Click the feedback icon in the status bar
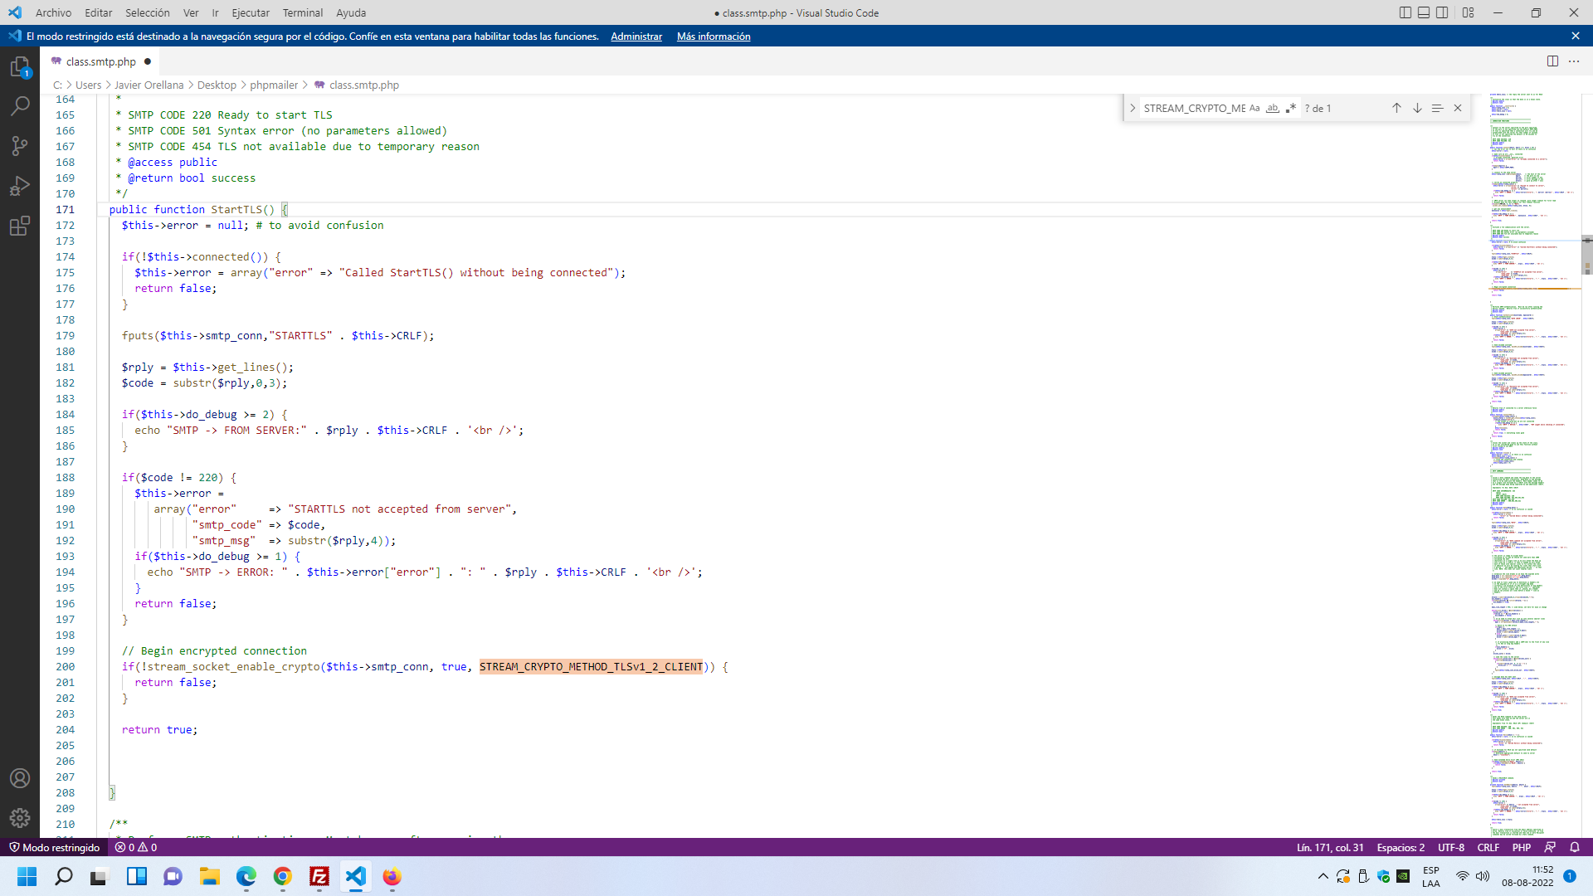Image resolution: width=1593 pixels, height=896 pixels. point(1550,847)
